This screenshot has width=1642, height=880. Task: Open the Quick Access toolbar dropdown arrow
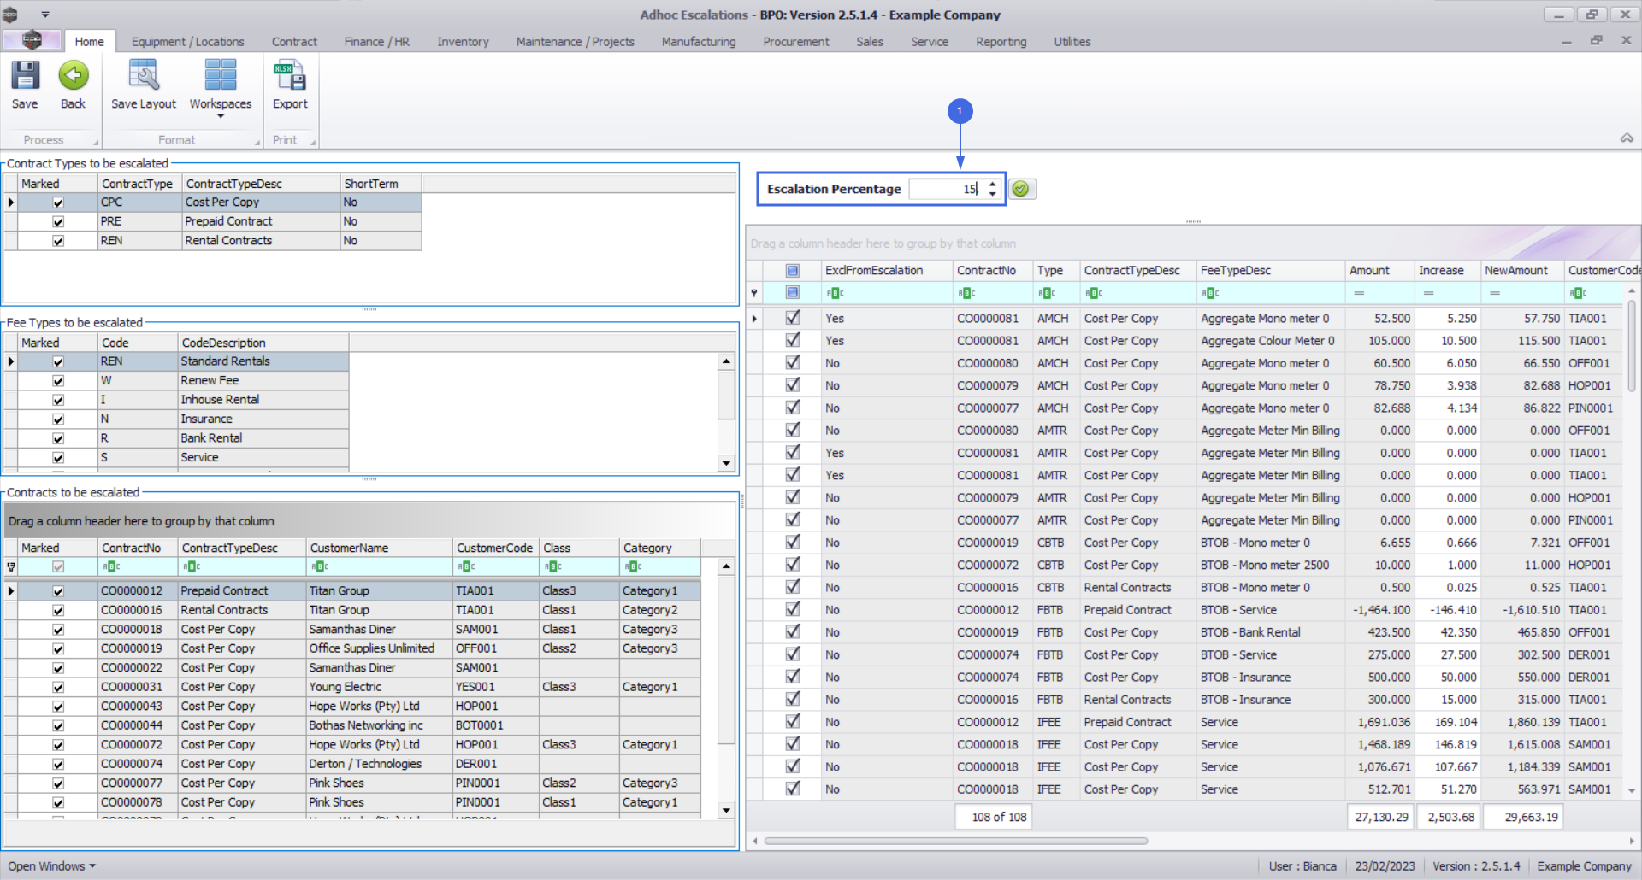45,15
